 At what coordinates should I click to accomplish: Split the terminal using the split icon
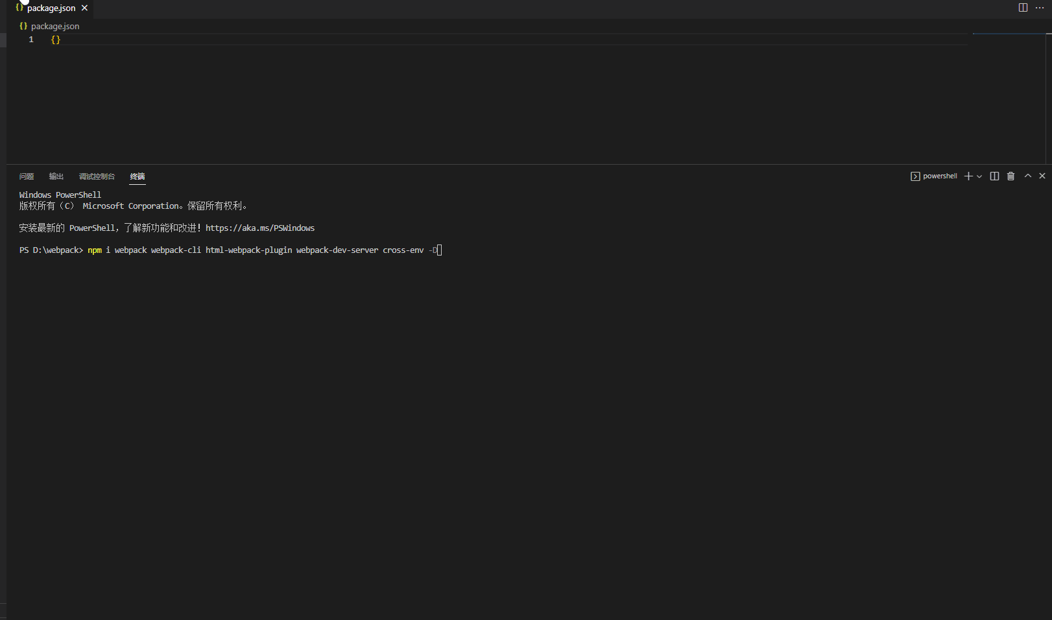click(994, 176)
